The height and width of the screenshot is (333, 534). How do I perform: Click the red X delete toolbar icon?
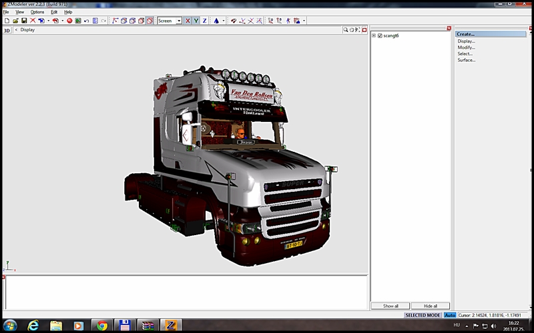click(32, 21)
